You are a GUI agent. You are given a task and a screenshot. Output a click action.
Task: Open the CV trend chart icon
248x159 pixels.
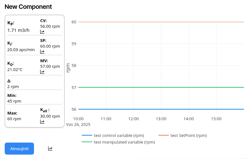pyautogui.click(x=42, y=32)
